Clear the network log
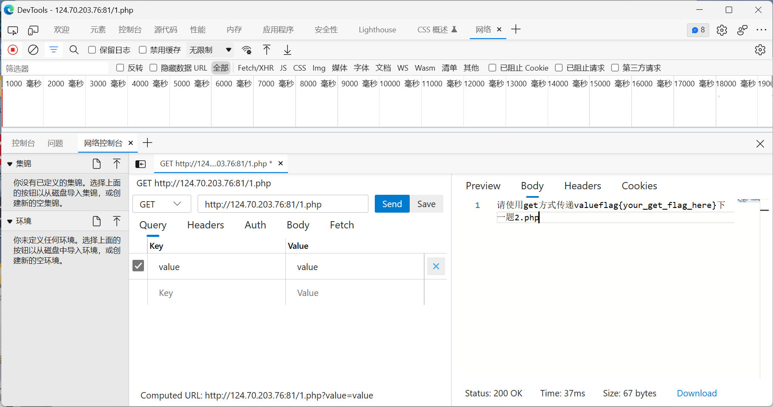 pyautogui.click(x=33, y=50)
